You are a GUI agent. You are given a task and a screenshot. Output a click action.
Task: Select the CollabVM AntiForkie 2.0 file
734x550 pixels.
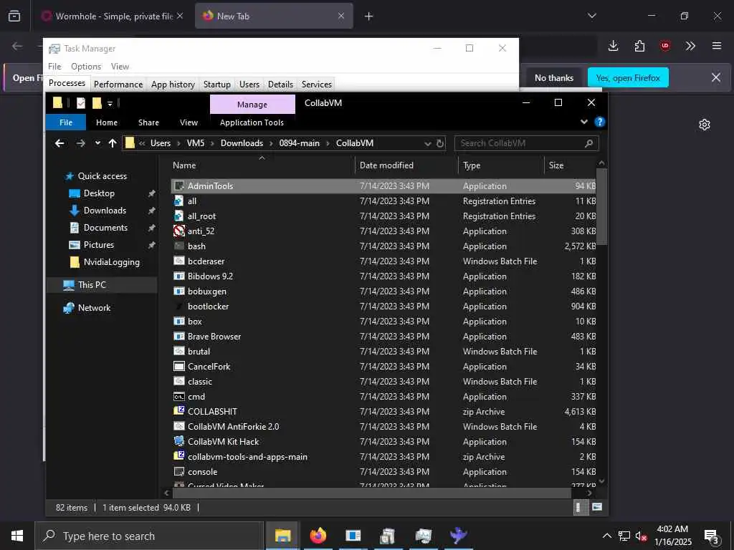click(x=233, y=427)
